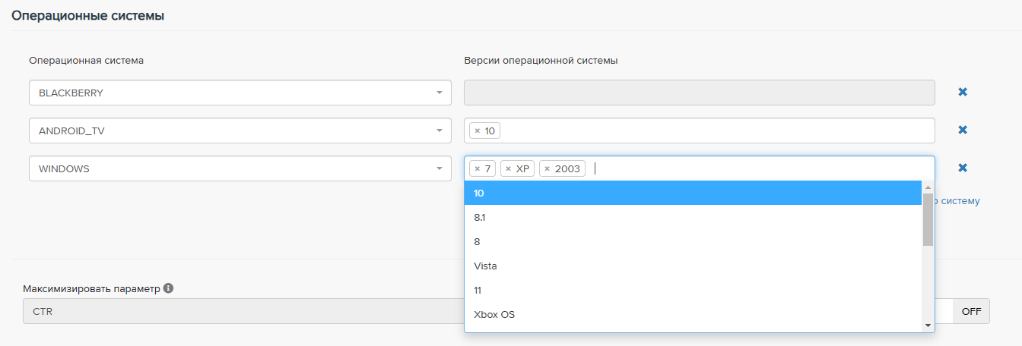Click info icon next to Максимизировать параметр

pos(168,288)
